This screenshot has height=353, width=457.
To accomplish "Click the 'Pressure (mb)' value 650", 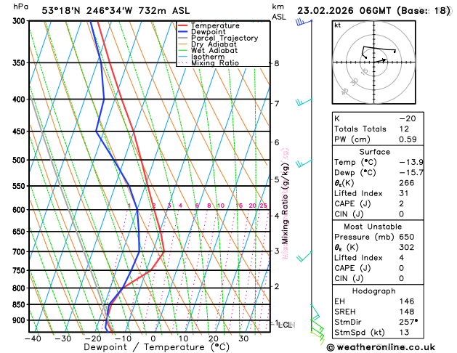I will pos(407,237).
